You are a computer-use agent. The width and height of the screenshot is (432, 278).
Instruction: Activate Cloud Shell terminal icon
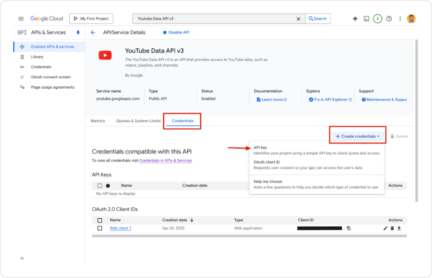click(x=366, y=19)
